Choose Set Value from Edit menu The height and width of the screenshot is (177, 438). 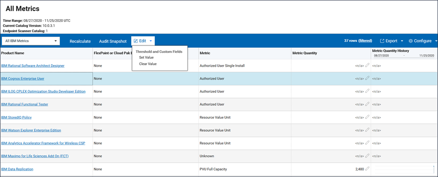click(146, 58)
